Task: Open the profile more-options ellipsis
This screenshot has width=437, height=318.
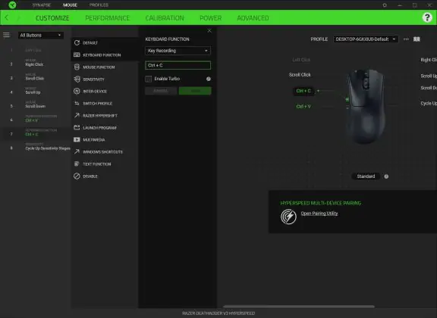Action: click(x=406, y=39)
